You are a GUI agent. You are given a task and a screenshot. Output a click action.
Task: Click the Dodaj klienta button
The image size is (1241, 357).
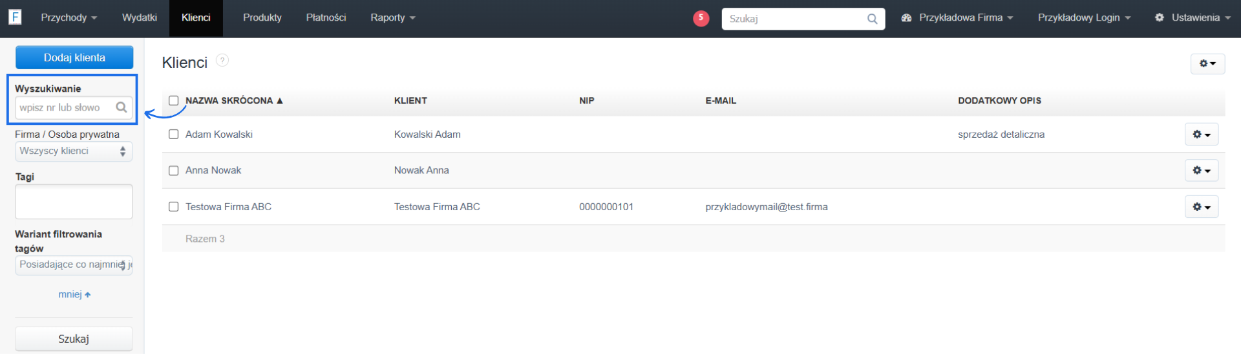pos(74,58)
